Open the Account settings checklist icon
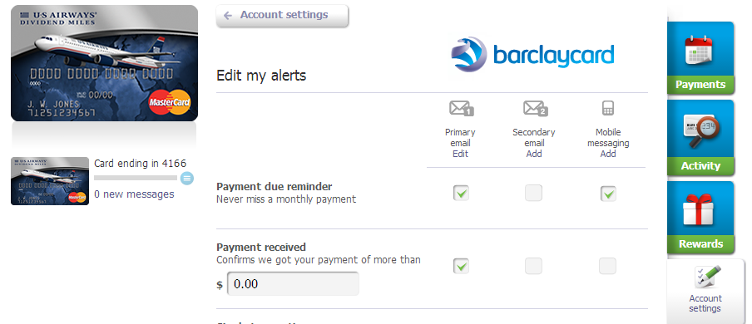The image size is (752, 324). tap(707, 277)
